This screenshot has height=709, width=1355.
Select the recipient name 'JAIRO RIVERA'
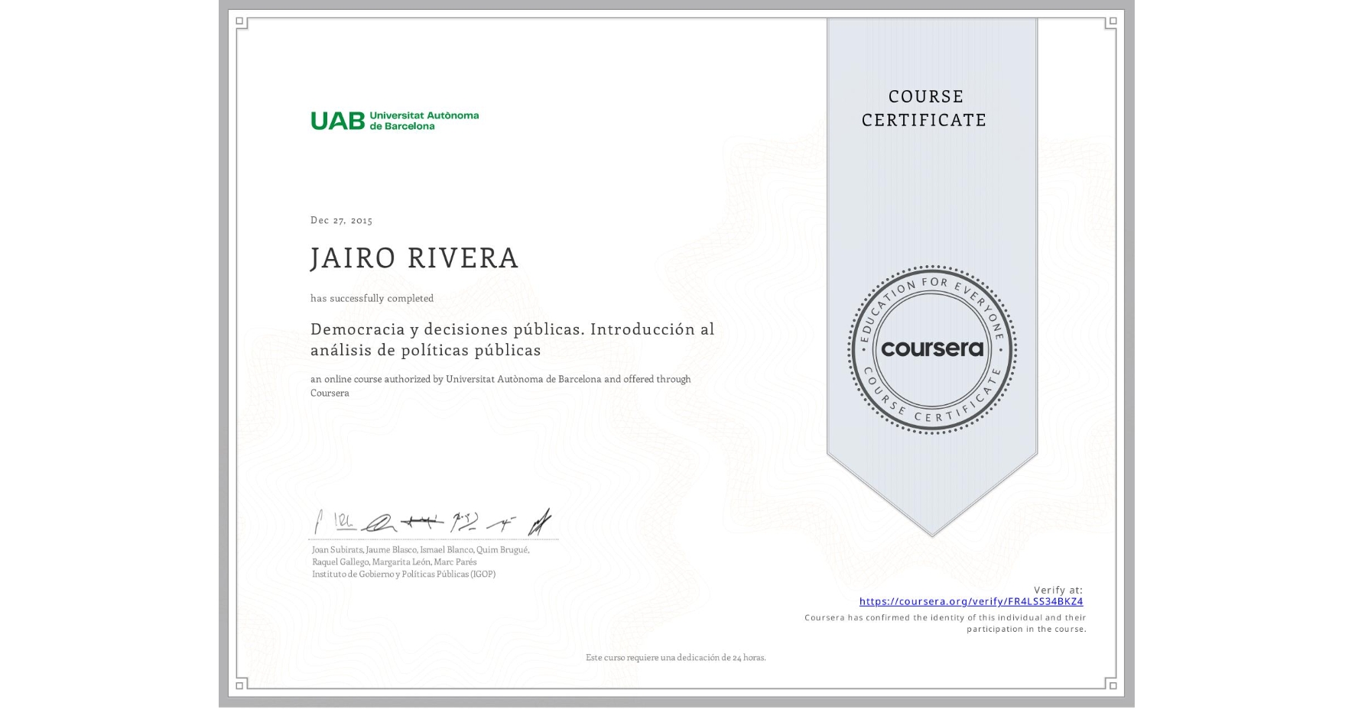[x=414, y=258]
